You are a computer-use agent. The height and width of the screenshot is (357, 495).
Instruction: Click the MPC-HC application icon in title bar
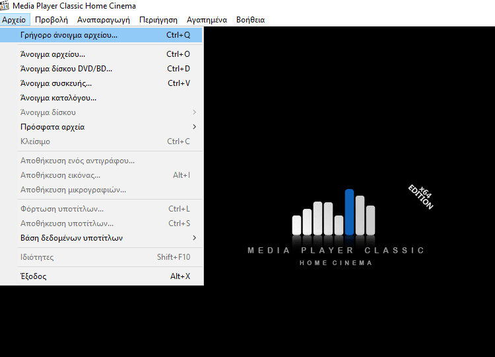5,6
